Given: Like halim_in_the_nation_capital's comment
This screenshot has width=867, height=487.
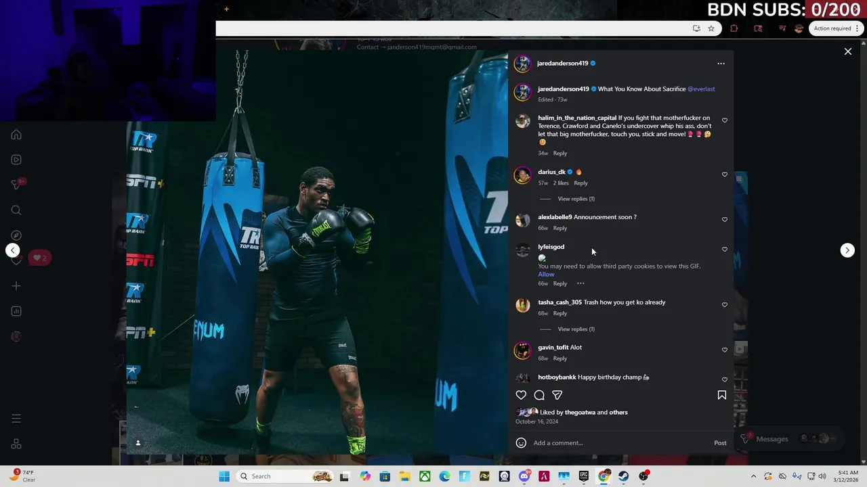Looking at the screenshot, I should (x=725, y=120).
